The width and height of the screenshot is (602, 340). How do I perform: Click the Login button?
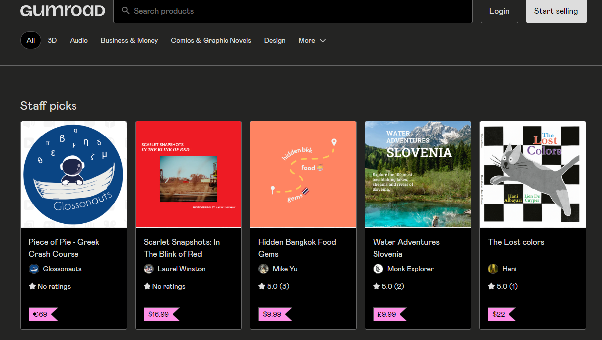[x=499, y=11]
